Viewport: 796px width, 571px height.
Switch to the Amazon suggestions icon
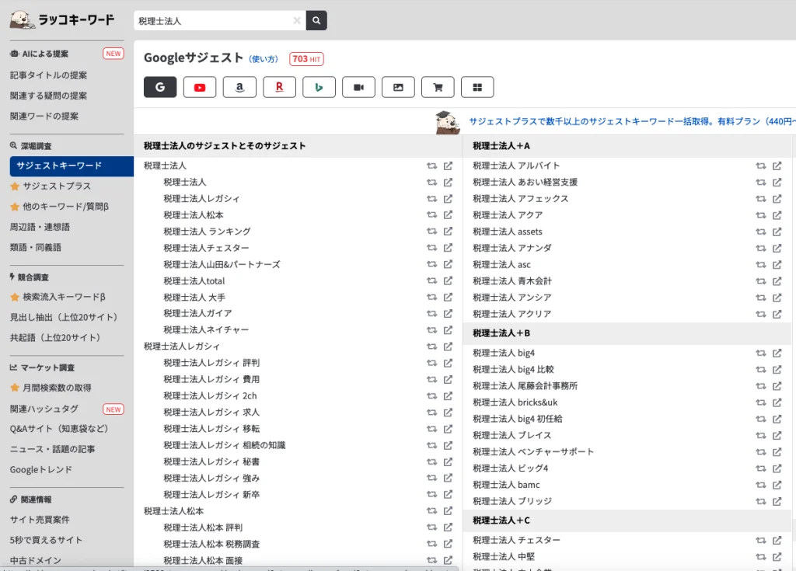click(239, 87)
